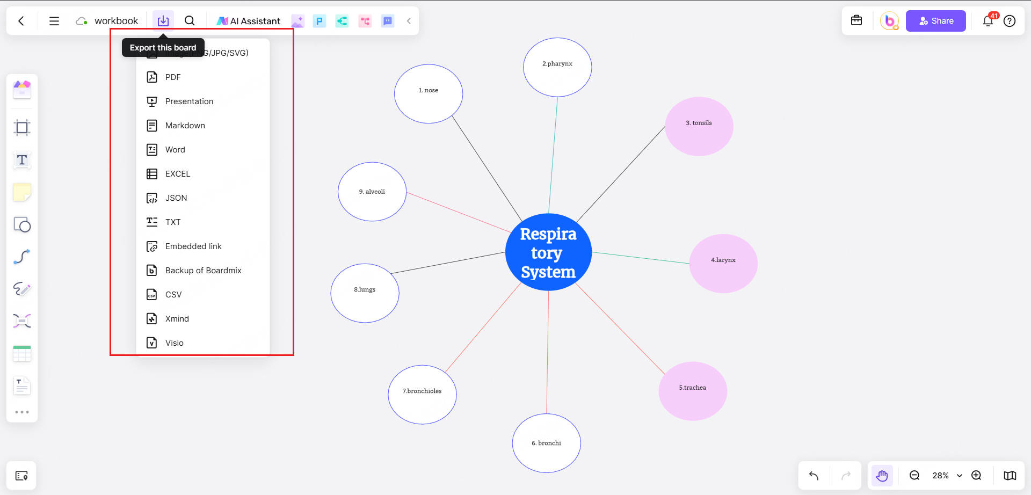The width and height of the screenshot is (1031, 495).
Task: Select the Shape tool in sidebar
Action: click(22, 224)
